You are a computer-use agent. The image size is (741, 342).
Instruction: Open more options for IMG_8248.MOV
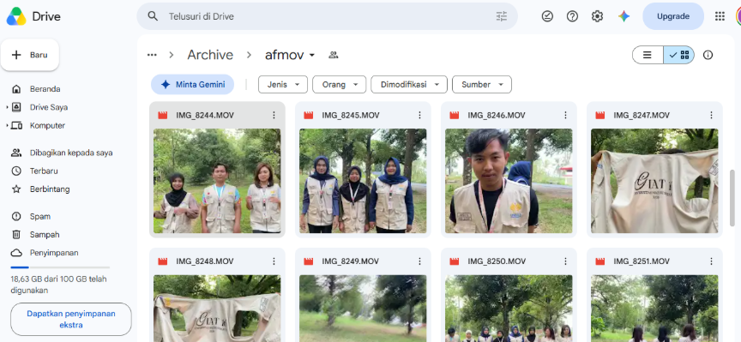click(x=274, y=261)
